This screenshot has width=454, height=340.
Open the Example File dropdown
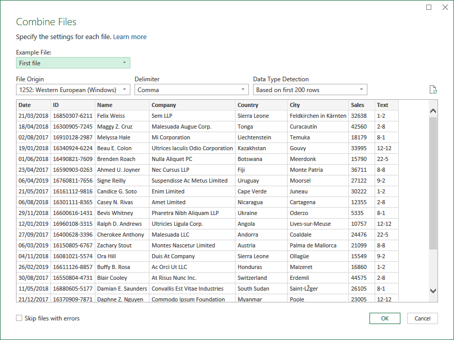[x=73, y=63]
